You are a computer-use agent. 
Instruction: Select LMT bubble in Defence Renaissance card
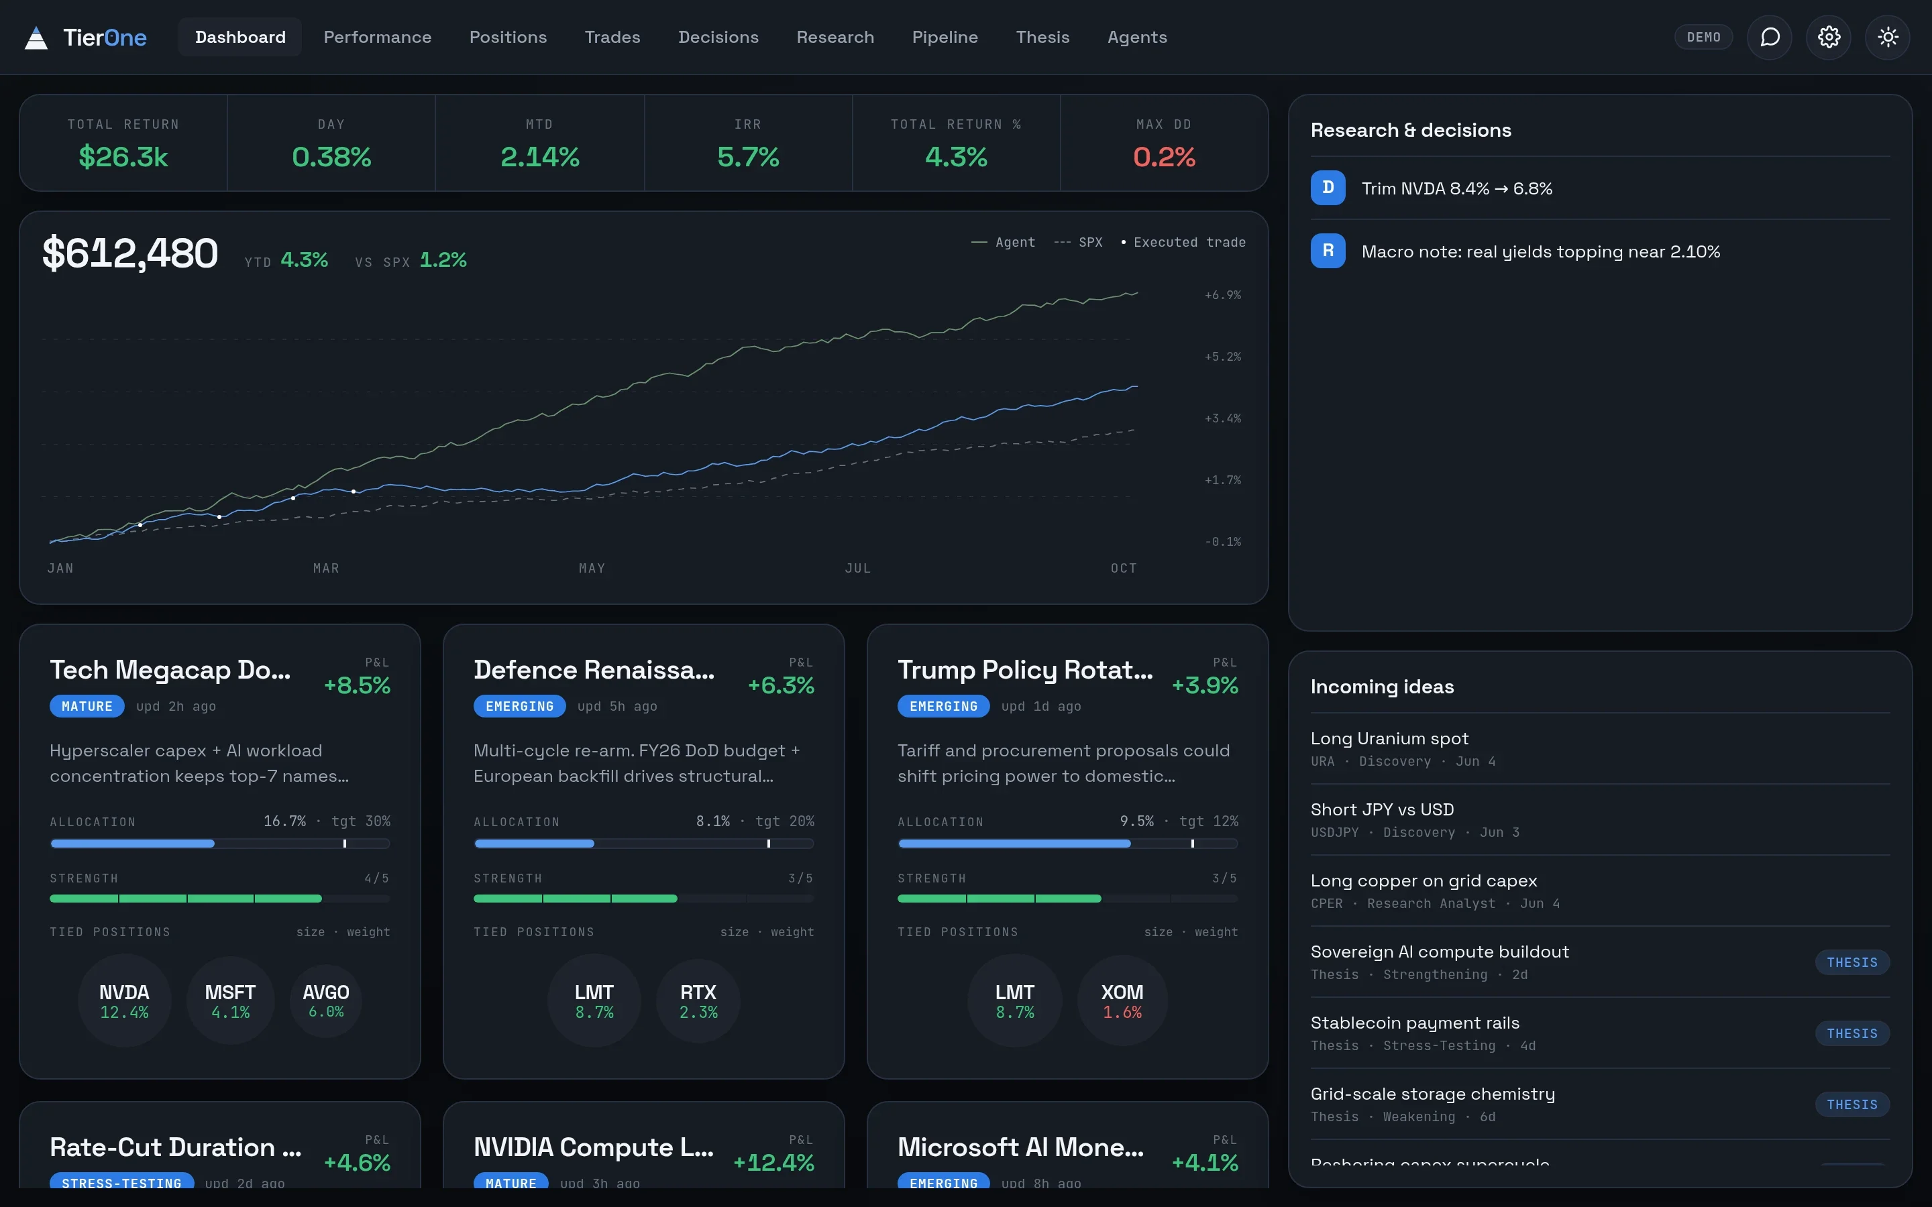click(594, 1001)
